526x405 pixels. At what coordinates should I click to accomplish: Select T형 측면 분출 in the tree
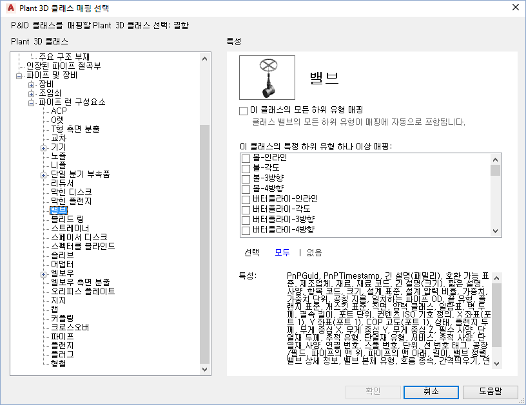pyautogui.click(x=75, y=129)
